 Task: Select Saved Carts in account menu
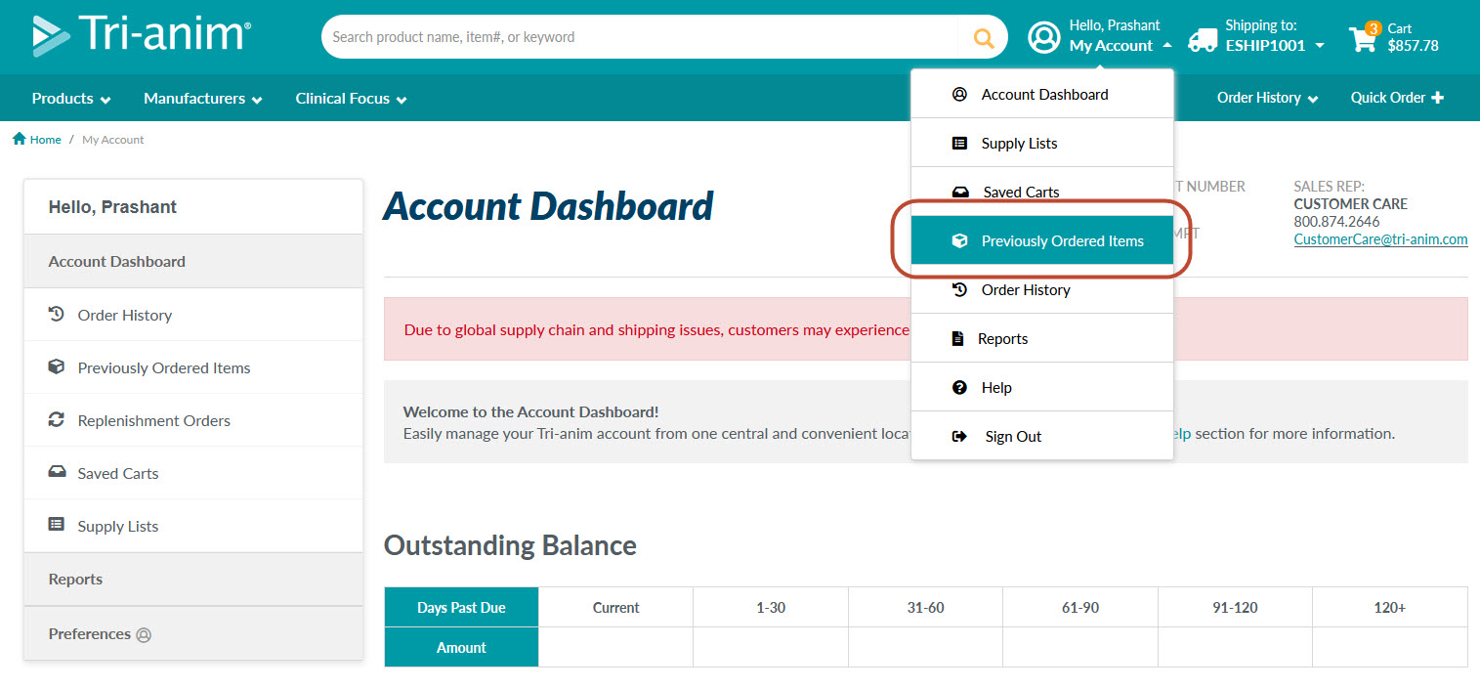(x=1042, y=192)
